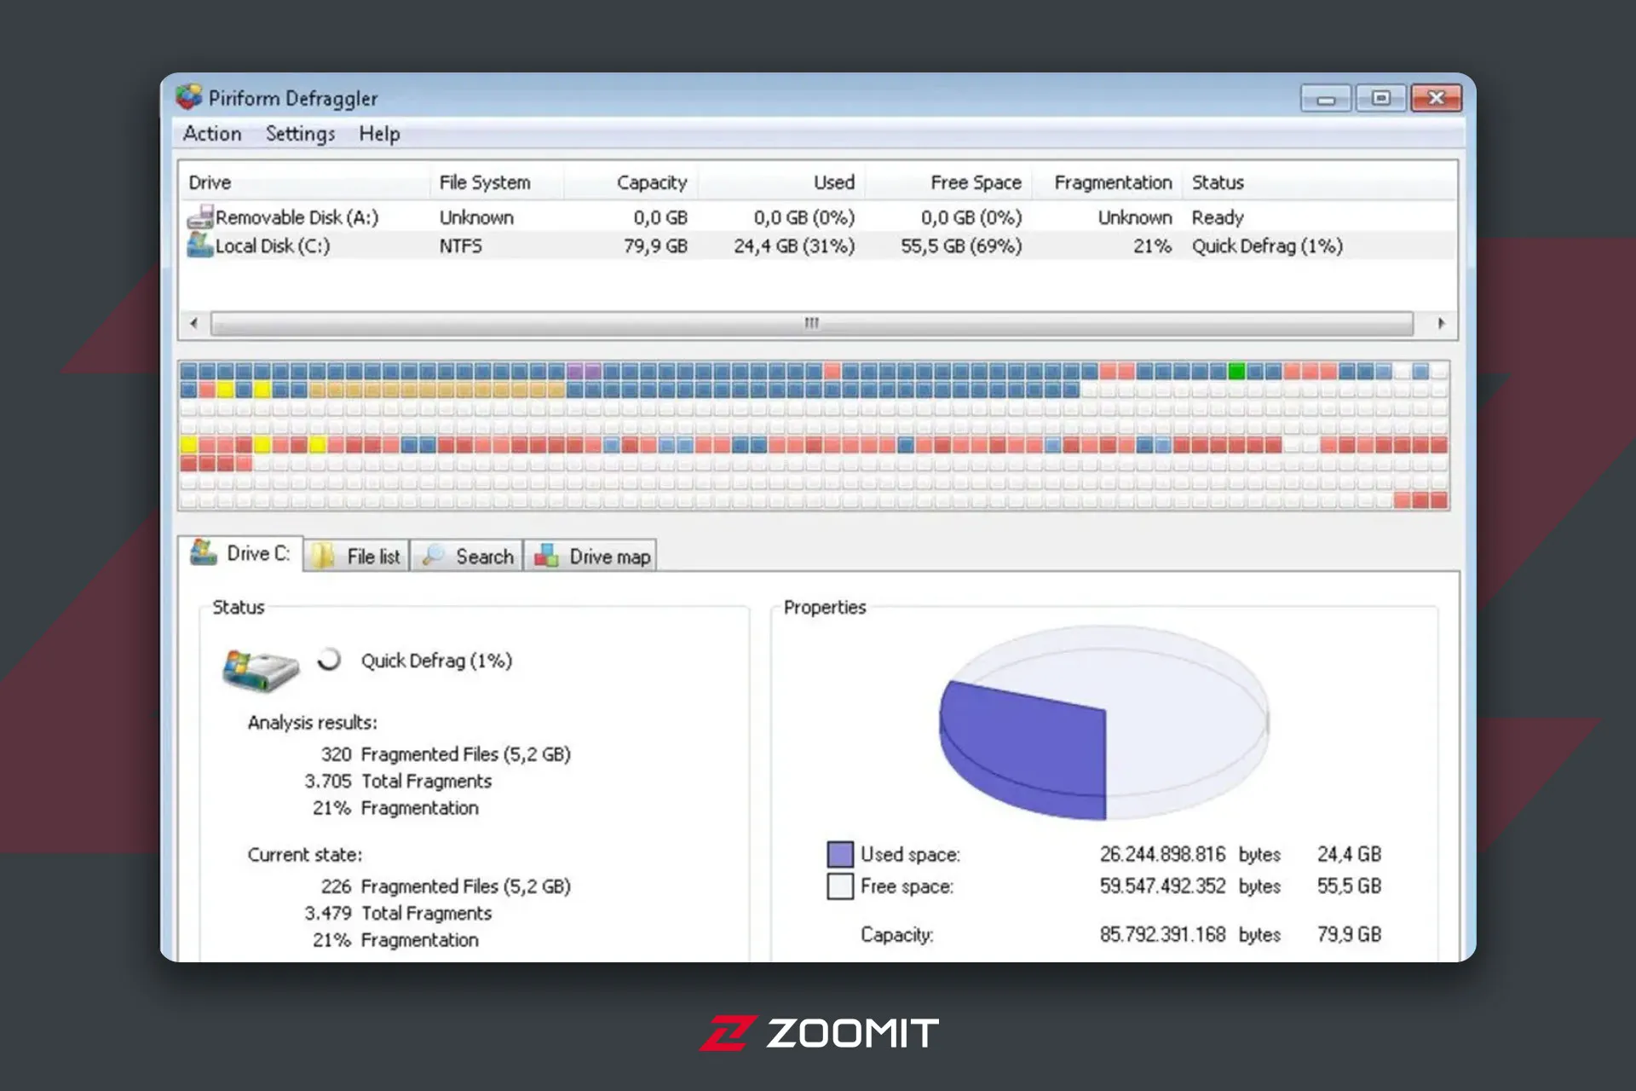Click the magnifier icon on Search tab
This screenshot has width=1636, height=1091.
click(433, 556)
